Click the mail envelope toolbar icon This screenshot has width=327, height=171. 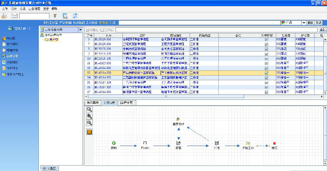pyautogui.click(x=15, y=16)
